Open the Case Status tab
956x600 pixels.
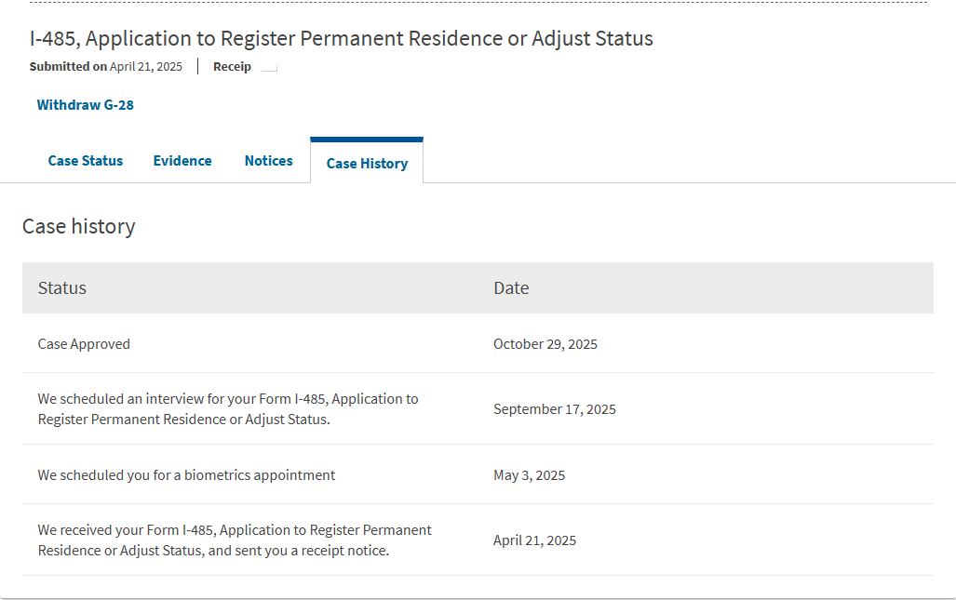click(x=86, y=161)
